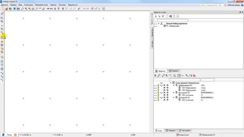Screen dimensions: 244x137
Task: Open the Данные menu
Action: [4, 5]
